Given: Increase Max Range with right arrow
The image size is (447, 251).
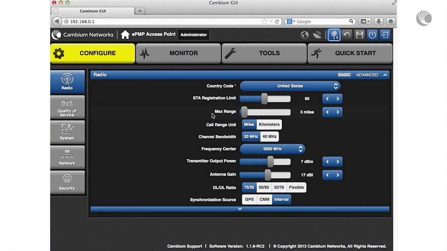Looking at the screenshot, I should 338,112.
